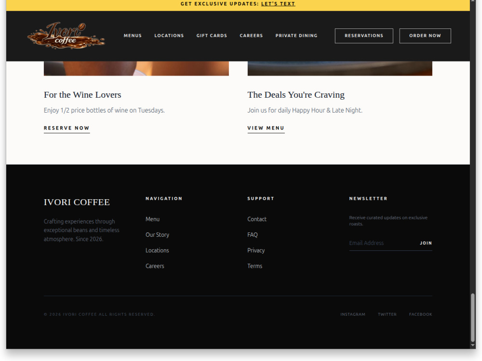Open the Terms link
Screen dimensions: 482x361
pyautogui.click(x=254, y=266)
